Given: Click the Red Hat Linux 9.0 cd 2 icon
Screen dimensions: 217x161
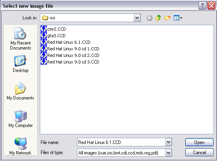Looking at the screenshot, I should (44, 55).
